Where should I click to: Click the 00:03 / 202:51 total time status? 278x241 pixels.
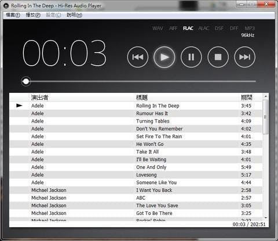pos(249,225)
